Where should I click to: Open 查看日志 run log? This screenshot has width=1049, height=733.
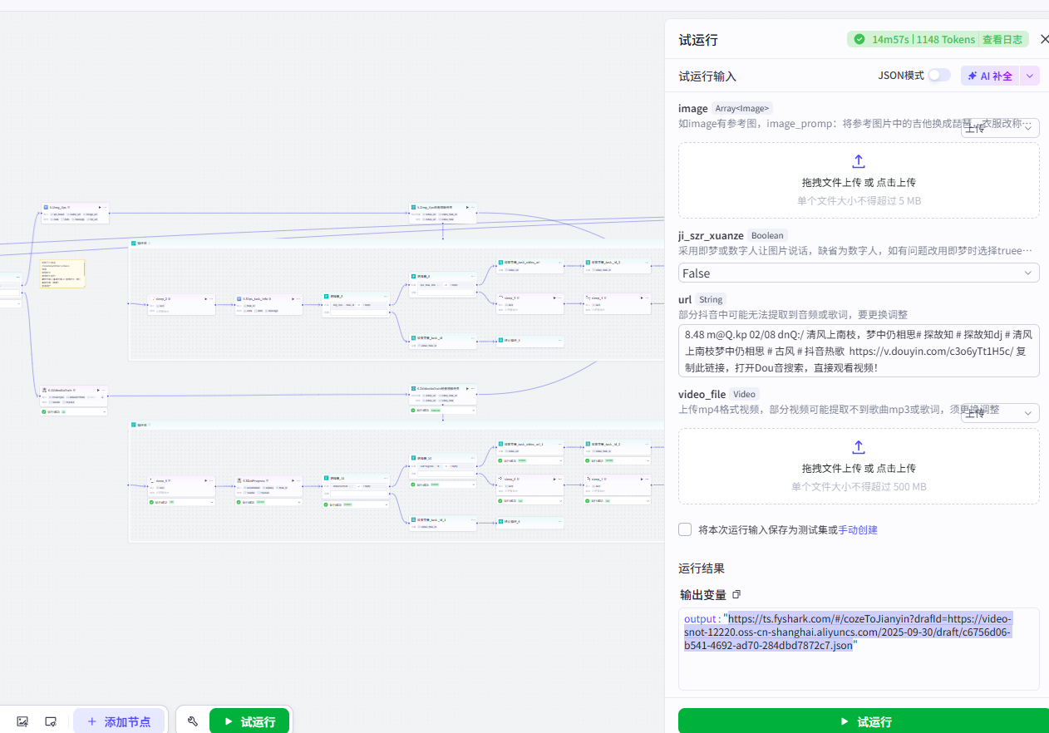click(1001, 39)
